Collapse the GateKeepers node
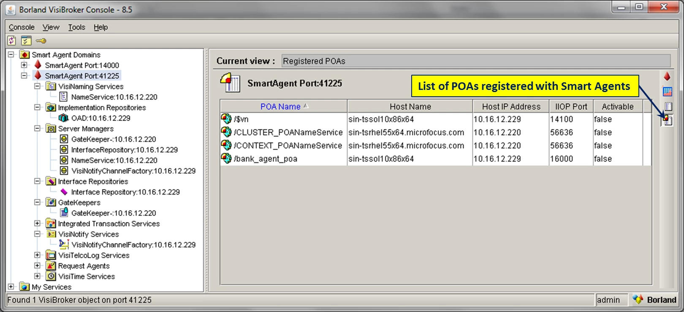Screen dimensions: 684x312 (x=37, y=202)
